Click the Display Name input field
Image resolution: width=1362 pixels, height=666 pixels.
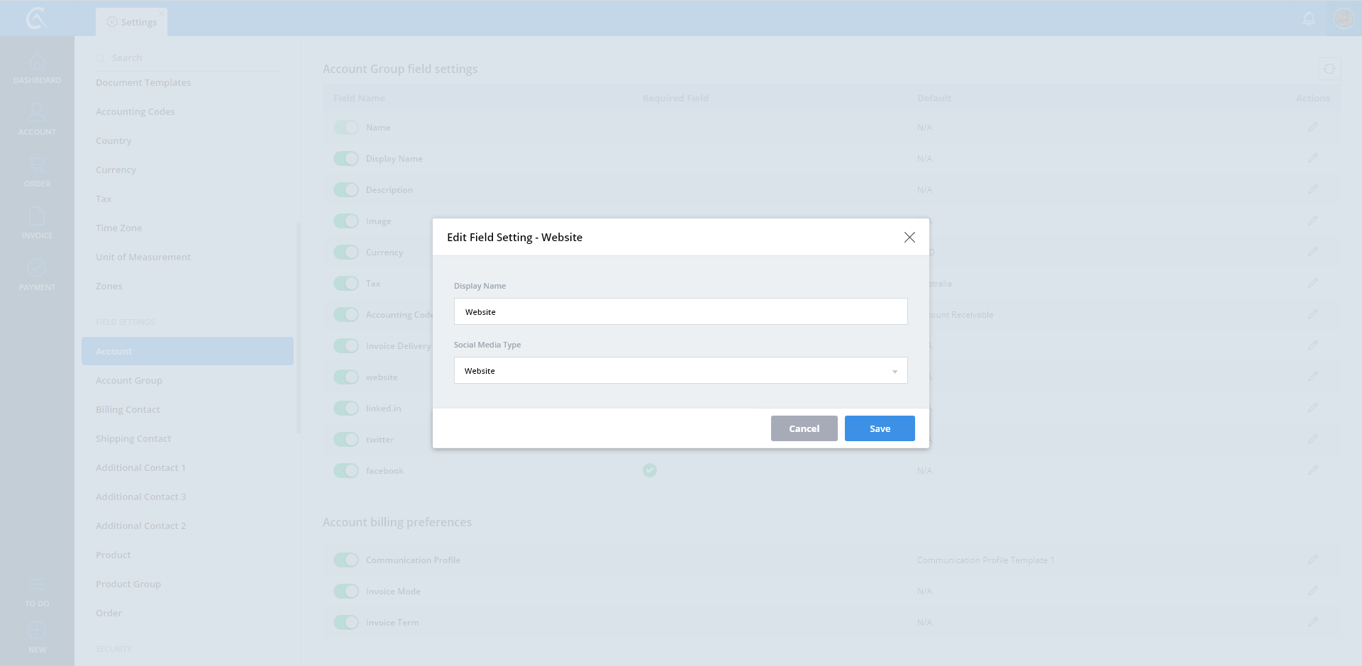click(x=680, y=312)
